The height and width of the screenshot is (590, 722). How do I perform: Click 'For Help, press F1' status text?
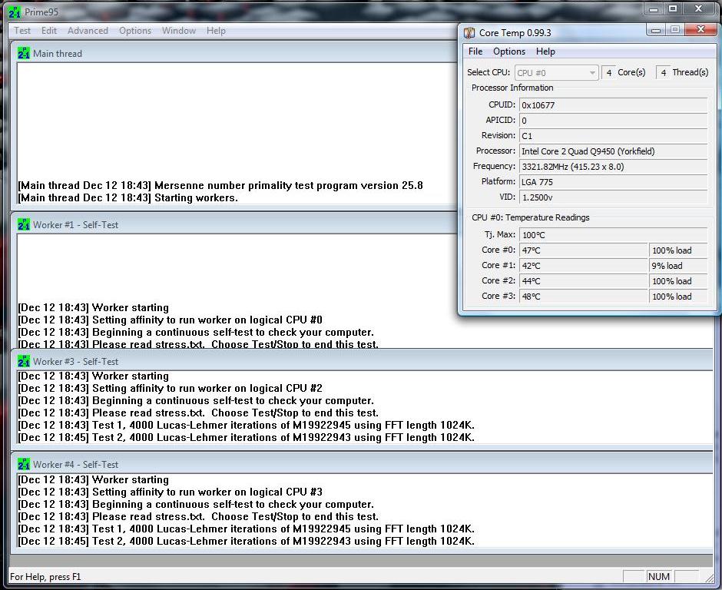[45, 577]
